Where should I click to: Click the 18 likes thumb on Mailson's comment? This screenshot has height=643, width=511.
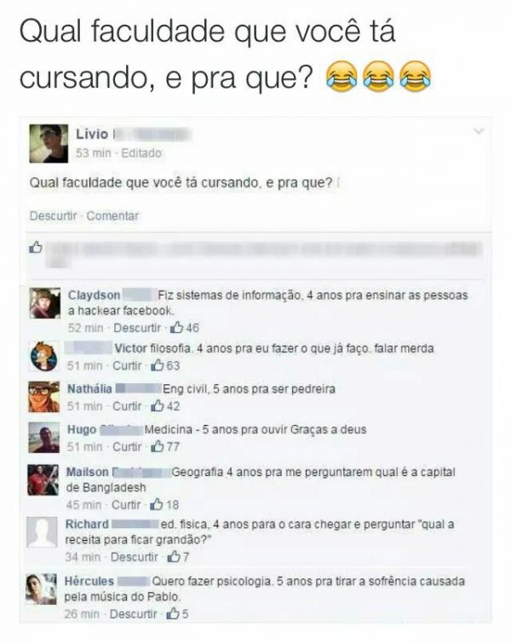pos(157,504)
